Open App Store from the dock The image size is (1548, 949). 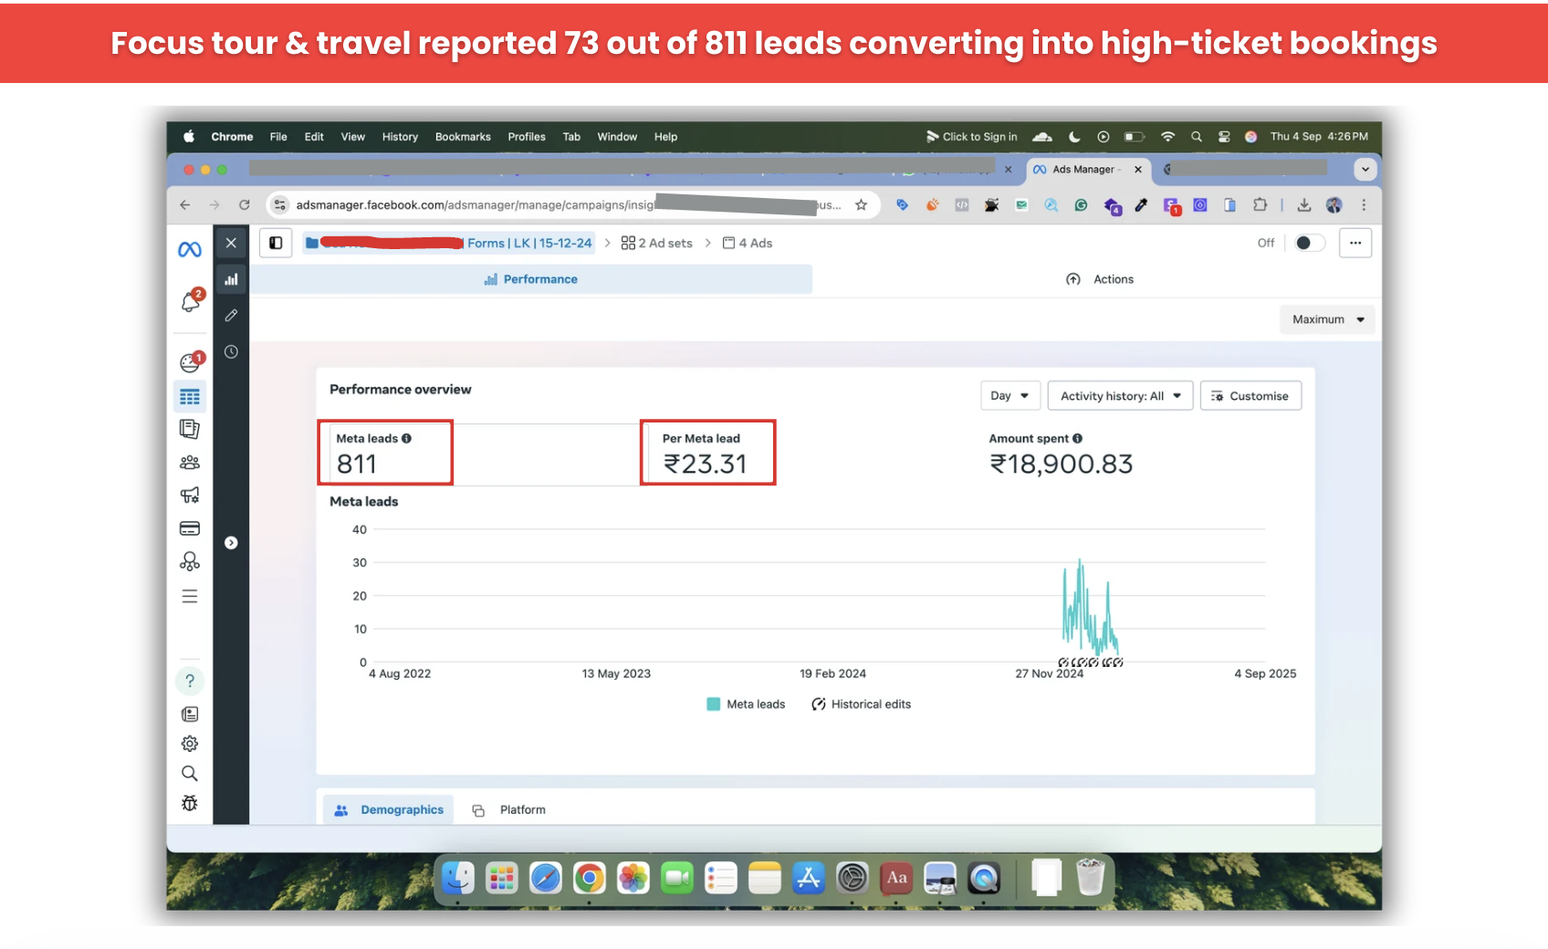809,878
